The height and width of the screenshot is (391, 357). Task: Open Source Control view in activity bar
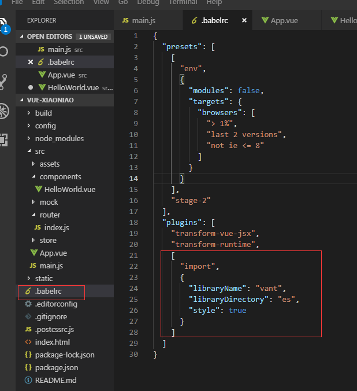coord(5,81)
